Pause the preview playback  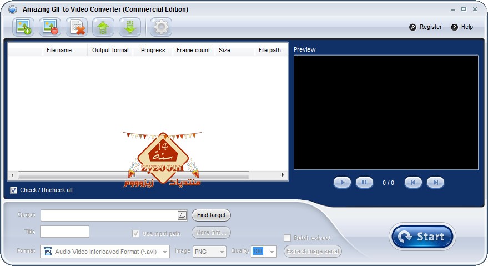tap(364, 183)
